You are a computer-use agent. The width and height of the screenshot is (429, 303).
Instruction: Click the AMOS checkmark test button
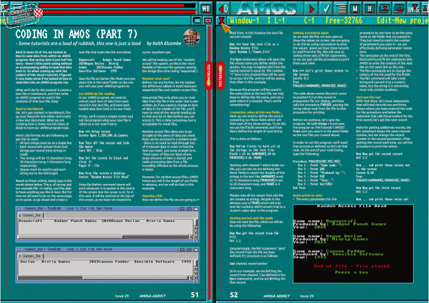click(327, 9)
